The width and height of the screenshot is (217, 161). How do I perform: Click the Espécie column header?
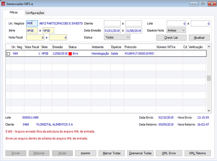117,47
